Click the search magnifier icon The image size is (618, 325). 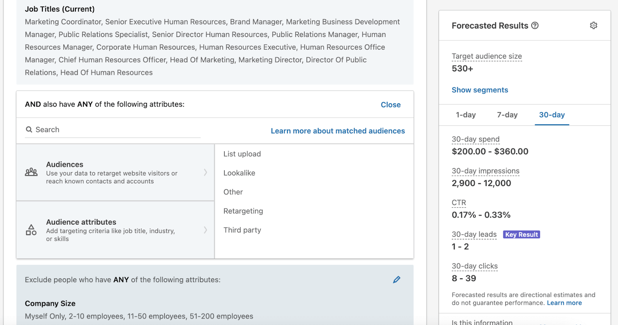coord(29,130)
